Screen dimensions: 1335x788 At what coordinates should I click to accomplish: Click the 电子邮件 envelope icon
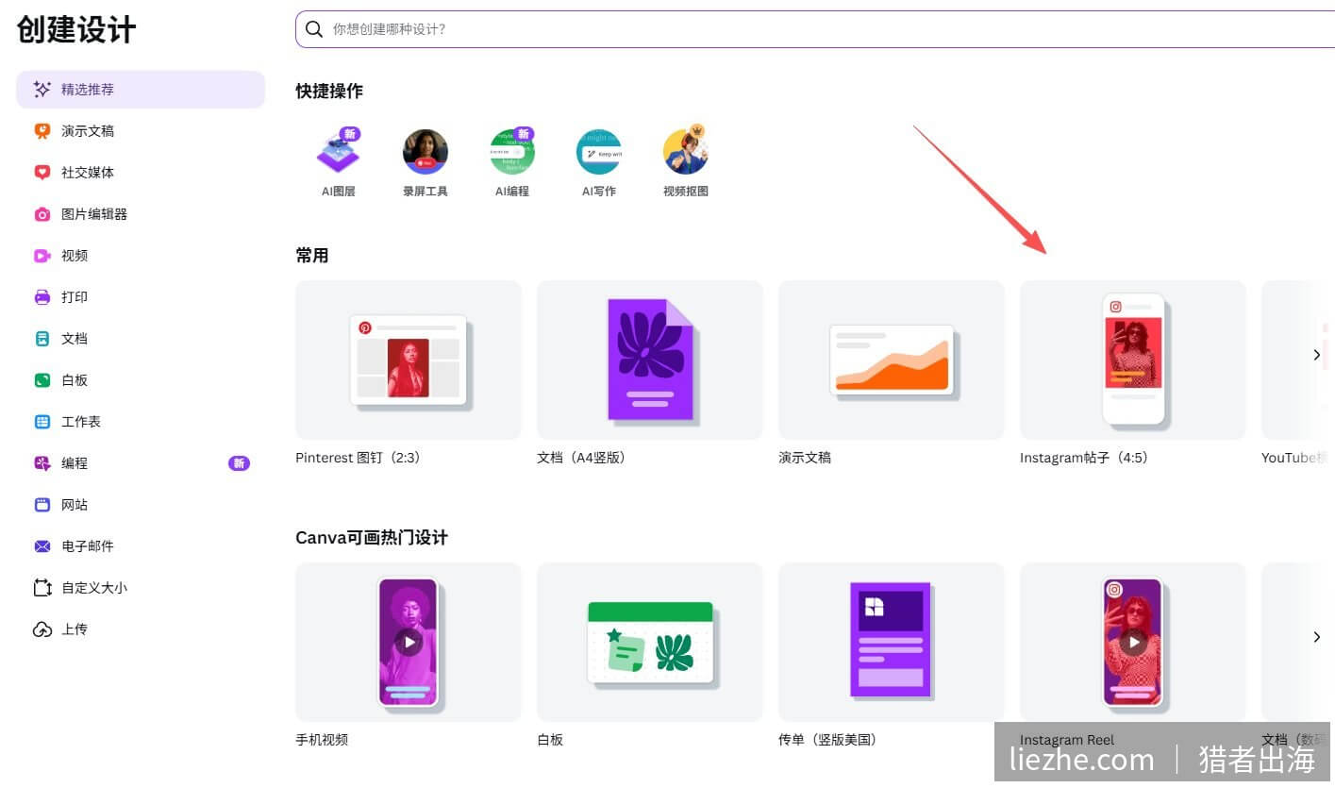42,546
